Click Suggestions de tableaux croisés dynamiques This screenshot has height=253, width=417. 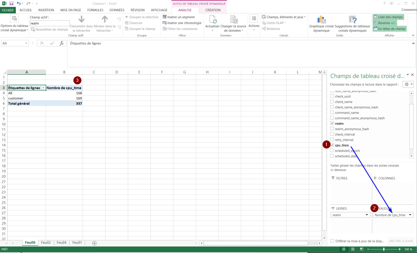(x=352, y=20)
